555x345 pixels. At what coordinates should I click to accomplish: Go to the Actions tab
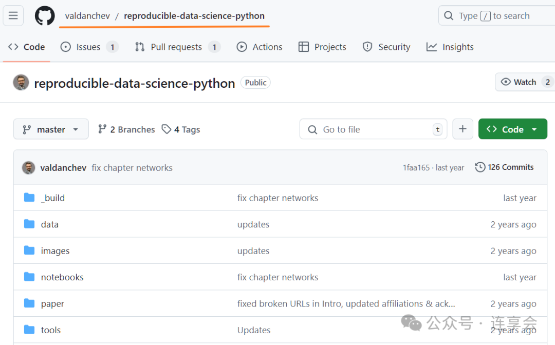click(260, 47)
